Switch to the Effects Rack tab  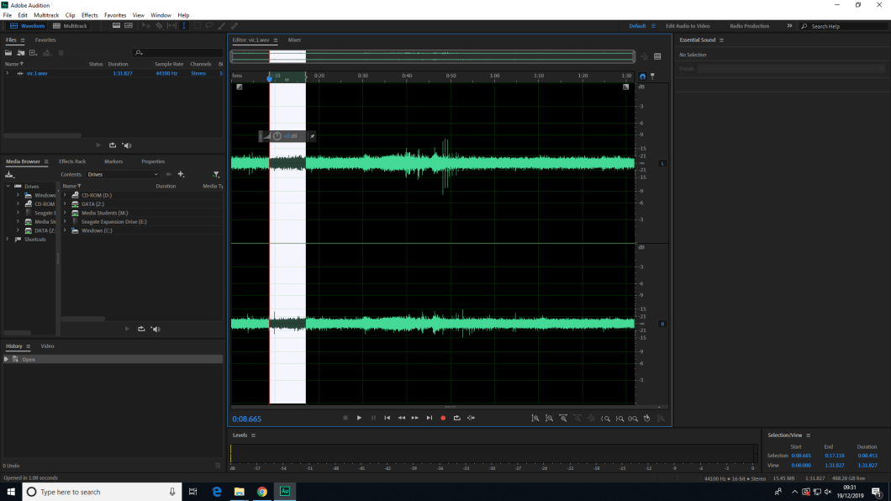(x=72, y=161)
